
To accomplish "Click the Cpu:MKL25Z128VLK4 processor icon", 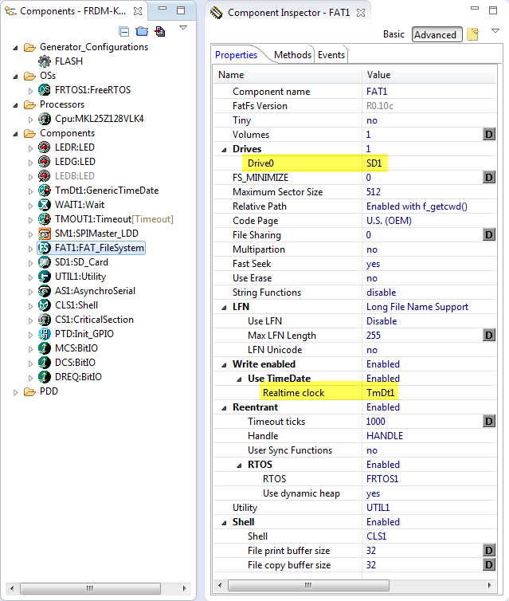I will click(x=45, y=119).
